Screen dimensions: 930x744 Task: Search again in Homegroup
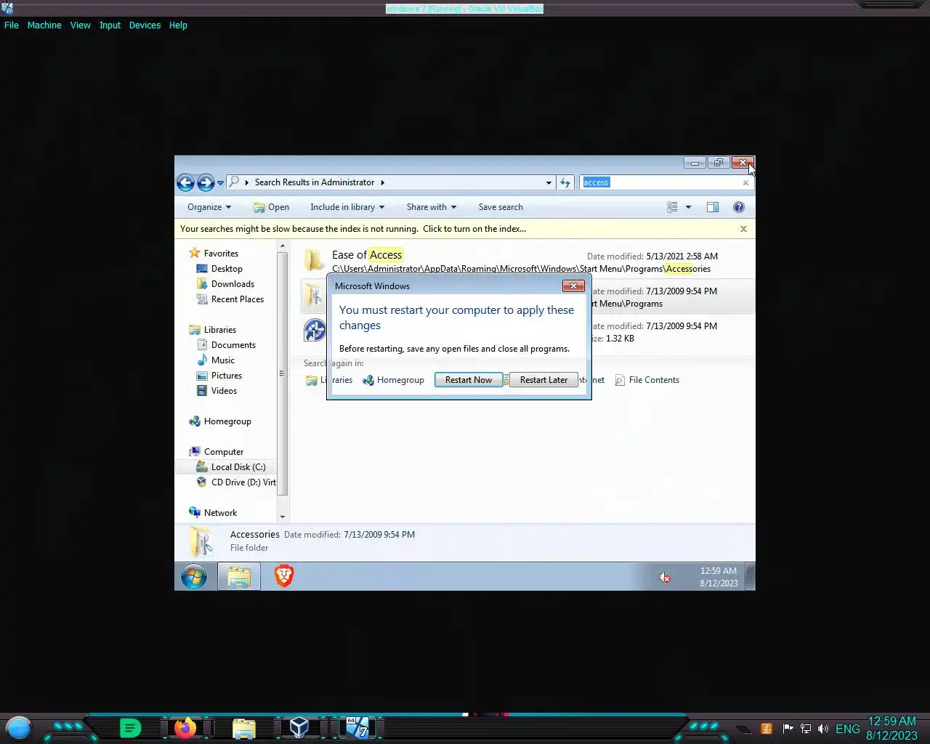pos(393,380)
